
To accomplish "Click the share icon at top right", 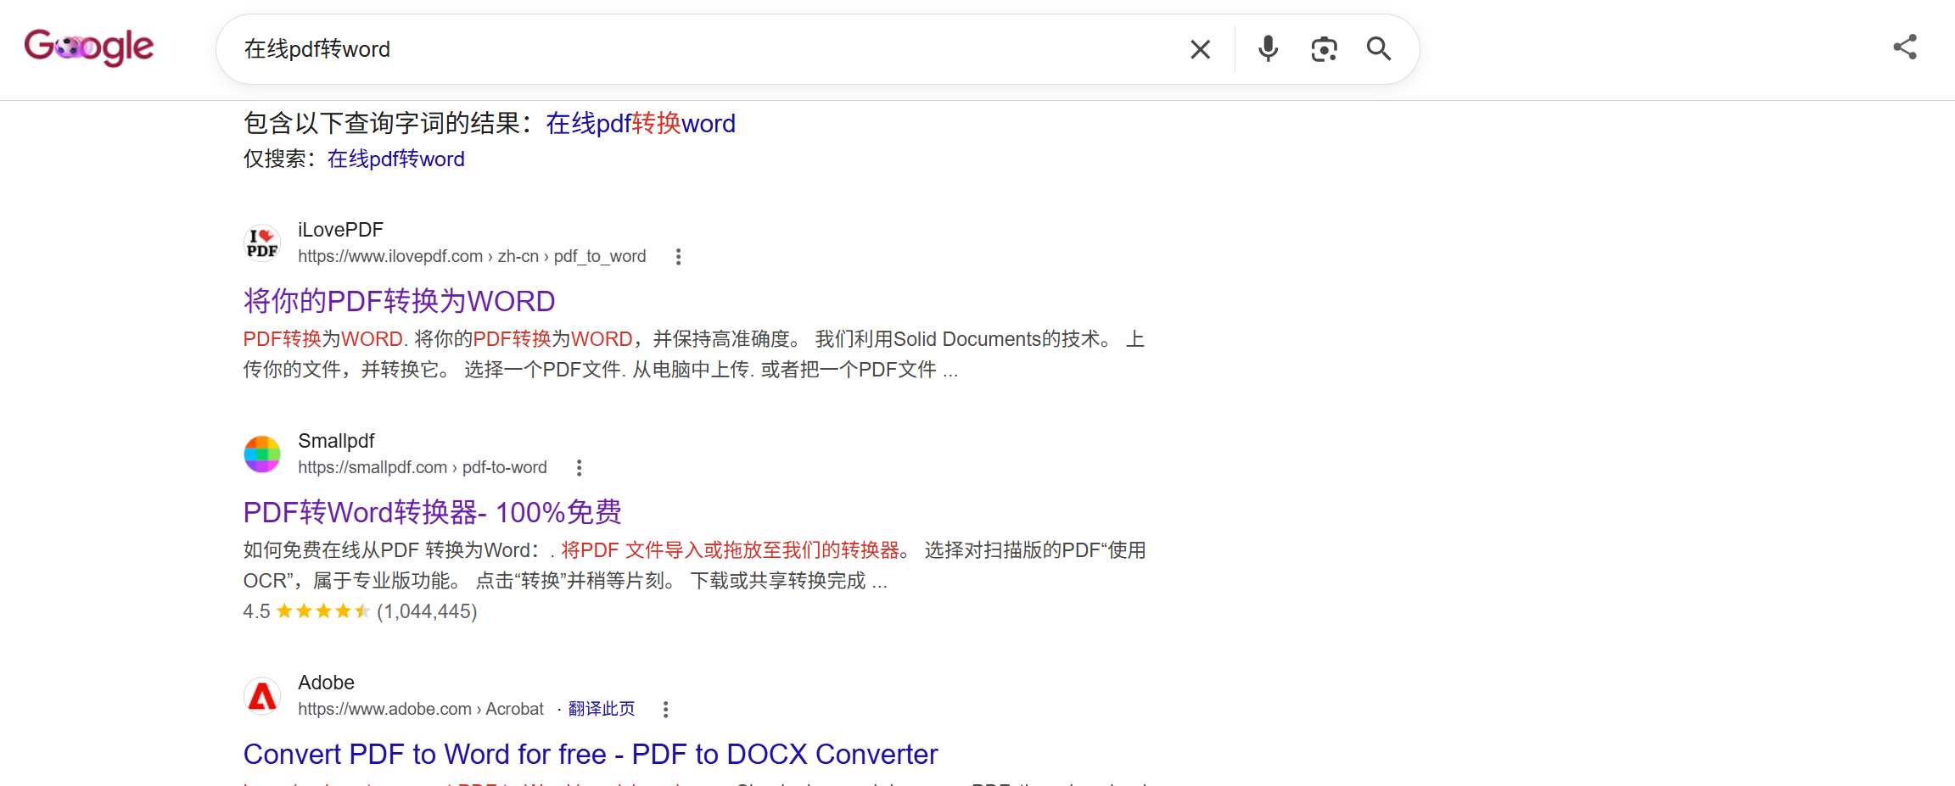I will coord(1905,47).
